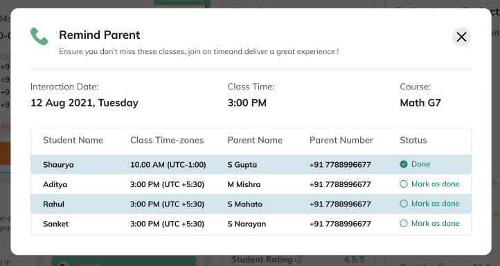This screenshot has width=500, height=266.
Task: Mark Rahul's reminder as done
Action: pos(429,204)
